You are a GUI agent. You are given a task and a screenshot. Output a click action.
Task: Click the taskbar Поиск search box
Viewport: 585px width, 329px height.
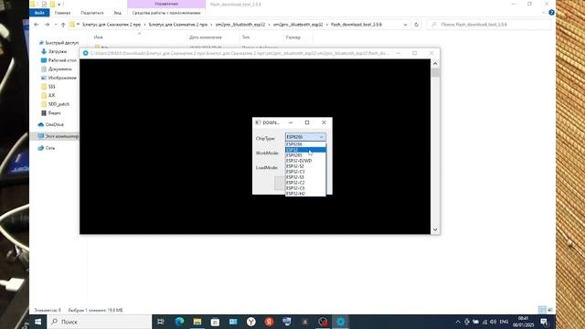click(100, 322)
